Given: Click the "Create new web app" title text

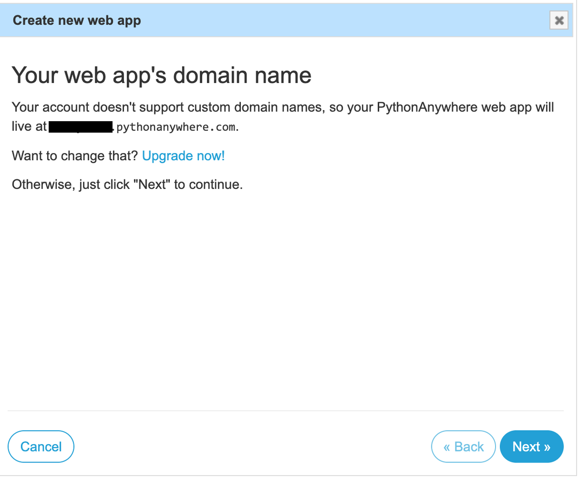Looking at the screenshot, I should 77,20.
